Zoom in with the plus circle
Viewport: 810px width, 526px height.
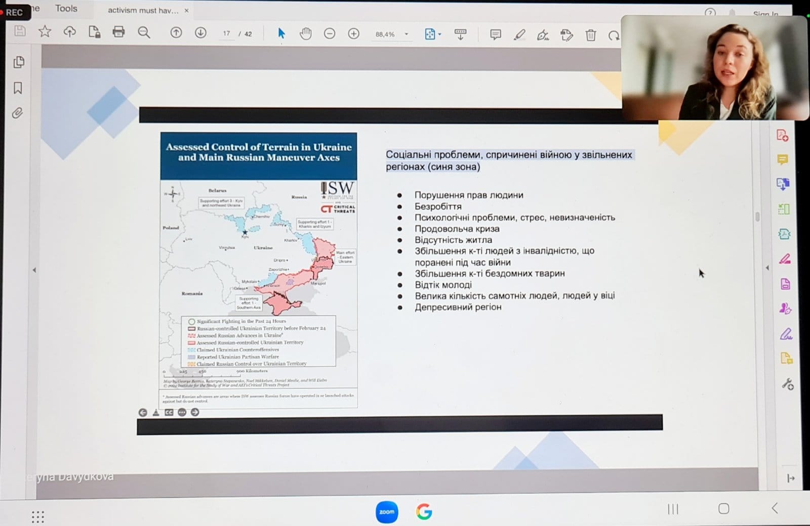[x=354, y=34]
